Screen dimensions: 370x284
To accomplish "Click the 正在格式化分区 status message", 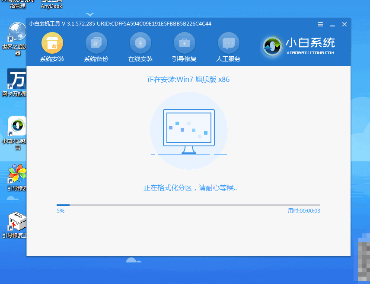I will [190, 188].
